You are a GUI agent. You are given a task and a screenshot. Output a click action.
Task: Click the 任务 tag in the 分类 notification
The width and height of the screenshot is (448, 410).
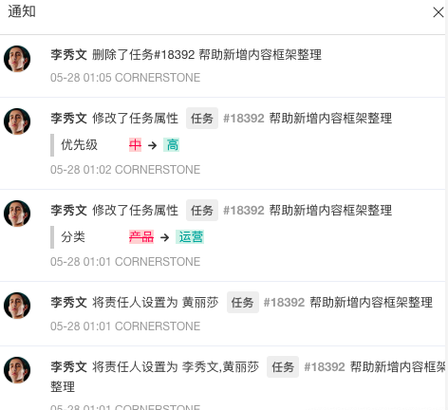pos(202,211)
